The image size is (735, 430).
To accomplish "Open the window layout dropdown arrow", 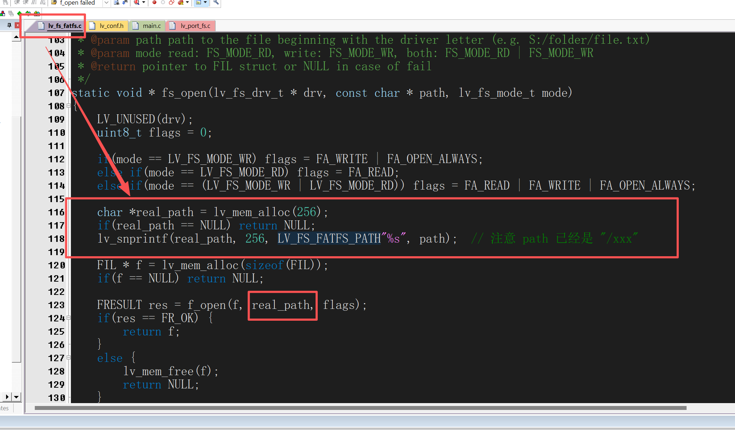I will pos(205,3).
